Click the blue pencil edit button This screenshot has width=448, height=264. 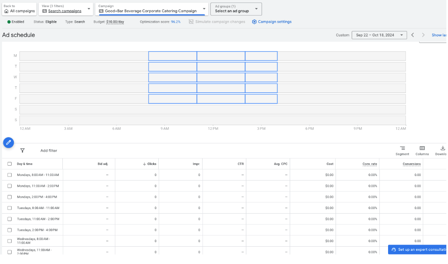point(8,143)
